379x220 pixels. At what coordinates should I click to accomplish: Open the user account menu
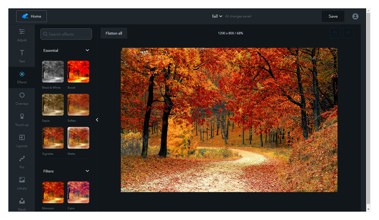pos(355,16)
